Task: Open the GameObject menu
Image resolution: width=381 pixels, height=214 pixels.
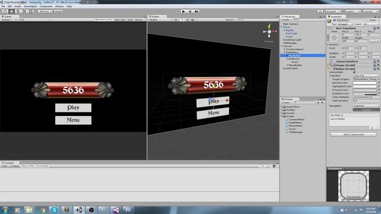Action: point(30,7)
